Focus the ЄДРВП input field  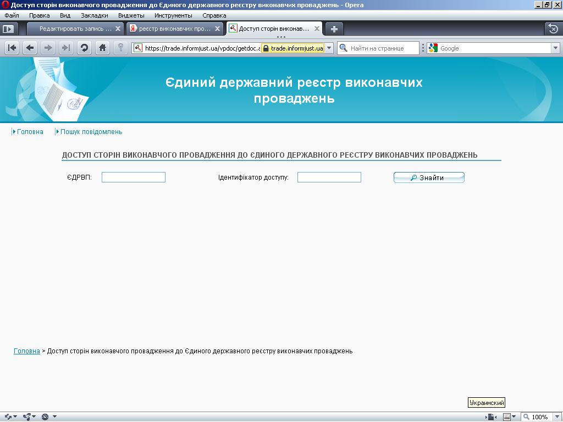pyautogui.click(x=134, y=177)
